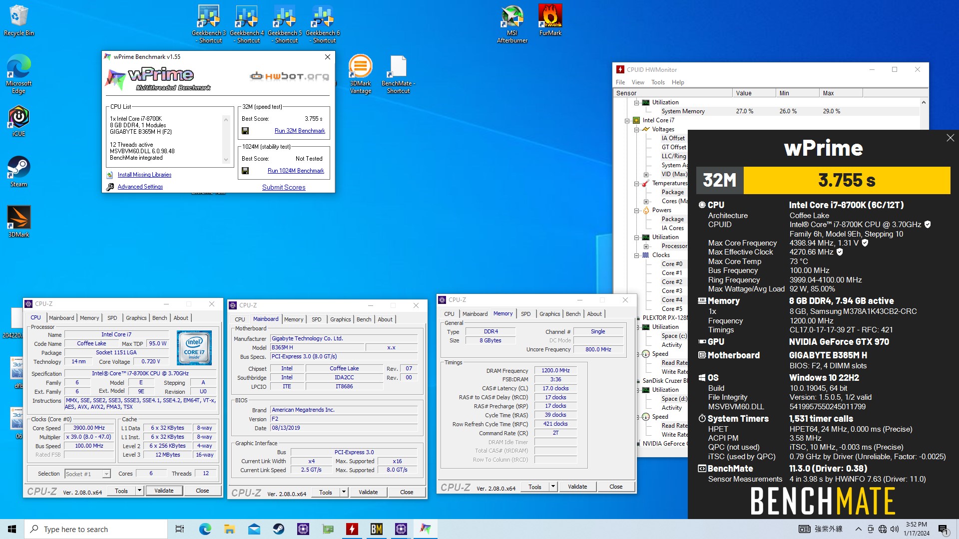The height and width of the screenshot is (539, 959).
Task: Open 3DMark Vantage desktop icon
Action: (360, 74)
